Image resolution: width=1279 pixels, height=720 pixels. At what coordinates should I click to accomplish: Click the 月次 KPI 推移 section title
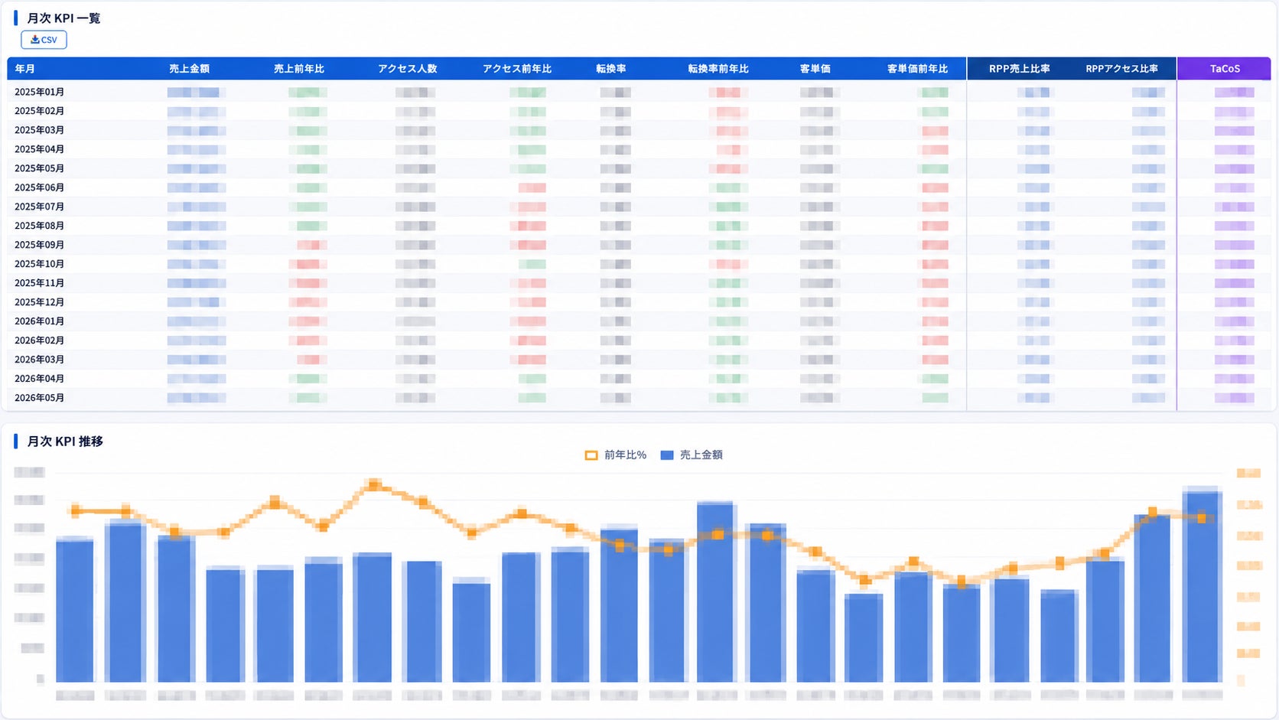(x=65, y=441)
